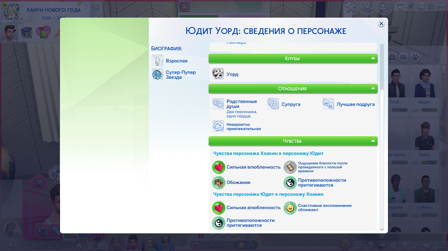Select the Родственные души hearts icon
The height and width of the screenshot is (251, 448).
[x=218, y=104]
